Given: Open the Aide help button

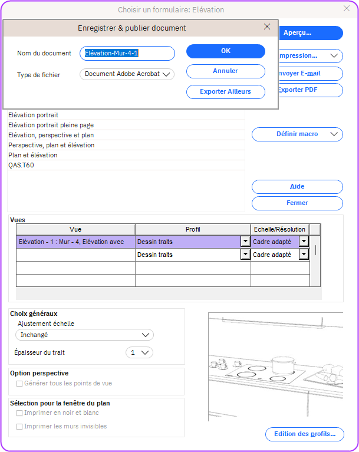Looking at the screenshot, I should tap(297, 187).
